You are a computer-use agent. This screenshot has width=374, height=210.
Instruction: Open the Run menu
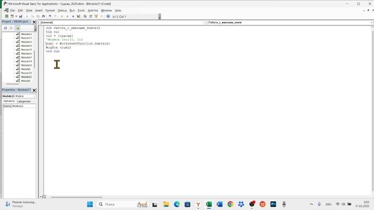[72, 10]
